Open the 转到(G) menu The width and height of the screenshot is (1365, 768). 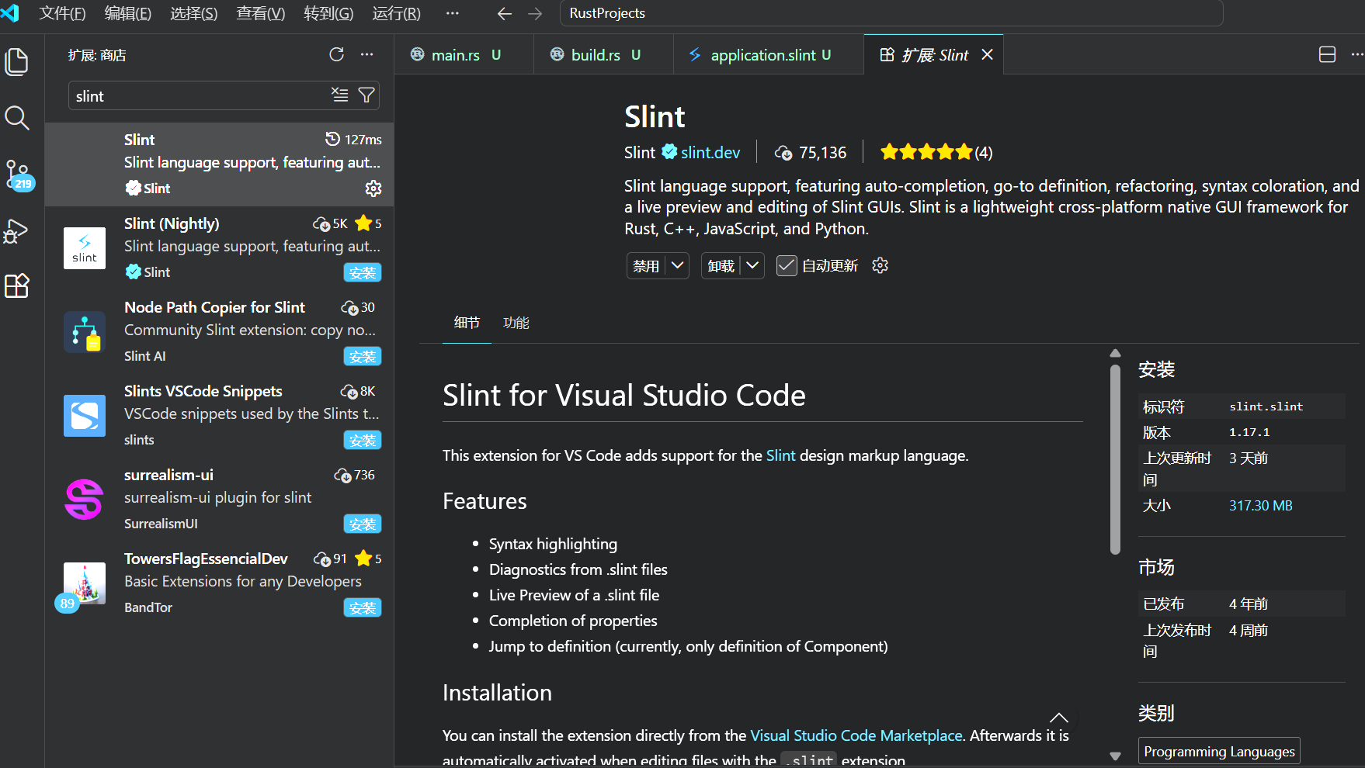tap(328, 13)
